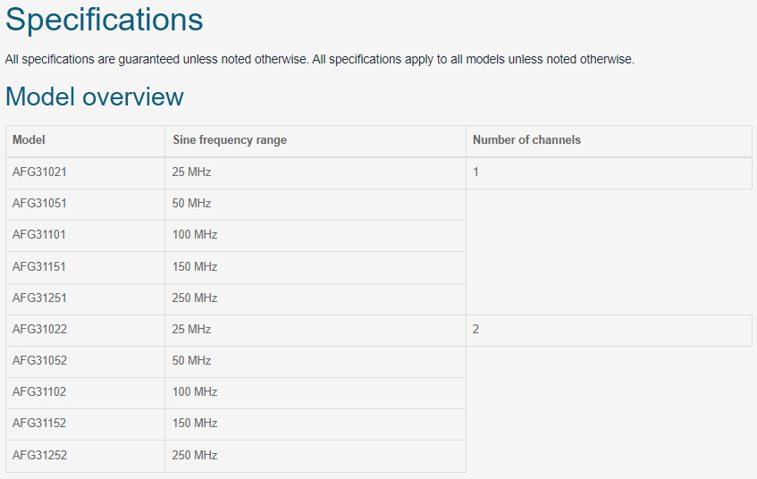The image size is (757, 479).
Task: Click 50 MHz in the AFG31052 row
Action: (x=191, y=361)
